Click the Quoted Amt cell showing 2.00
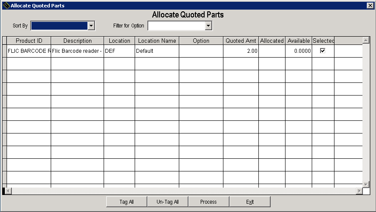The height and width of the screenshot is (212, 376). [240, 51]
